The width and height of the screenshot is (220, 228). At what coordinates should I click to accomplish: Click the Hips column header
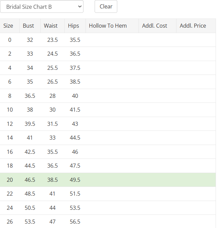(x=75, y=26)
